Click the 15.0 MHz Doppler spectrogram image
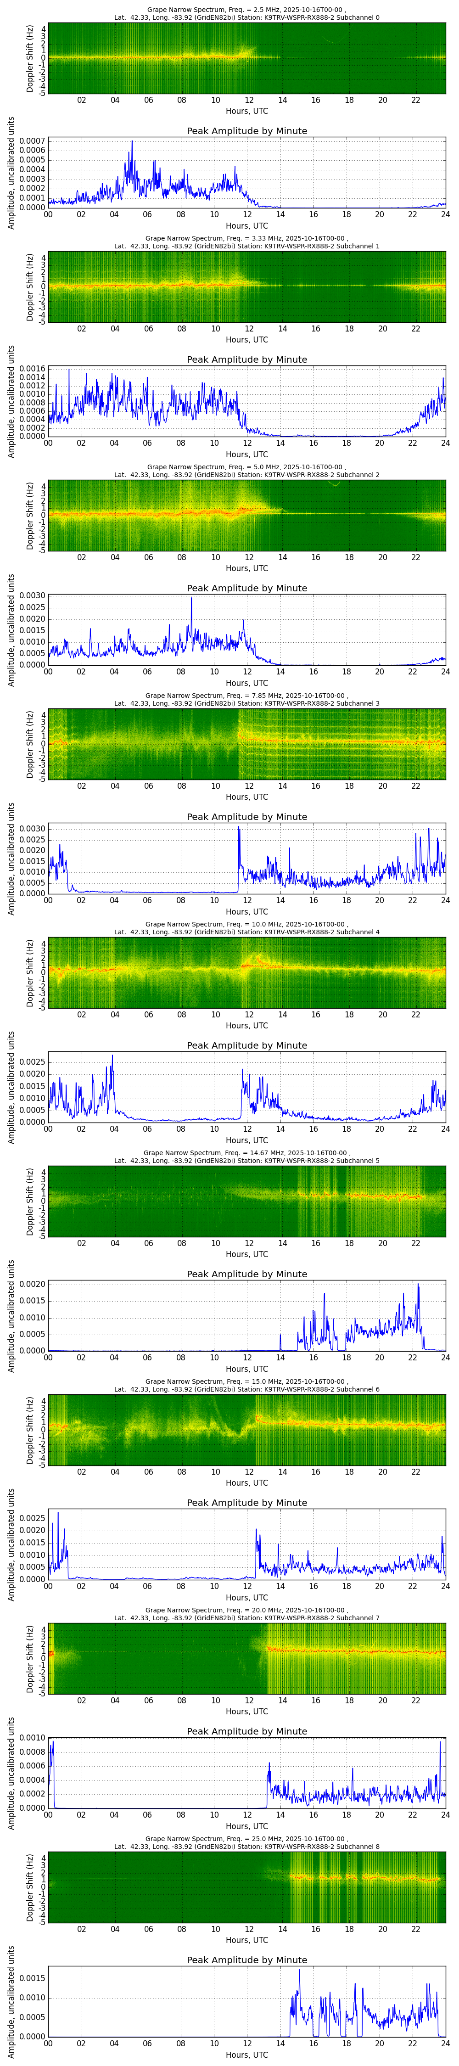The height and width of the screenshot is (2066, 459). [246, 1429]
